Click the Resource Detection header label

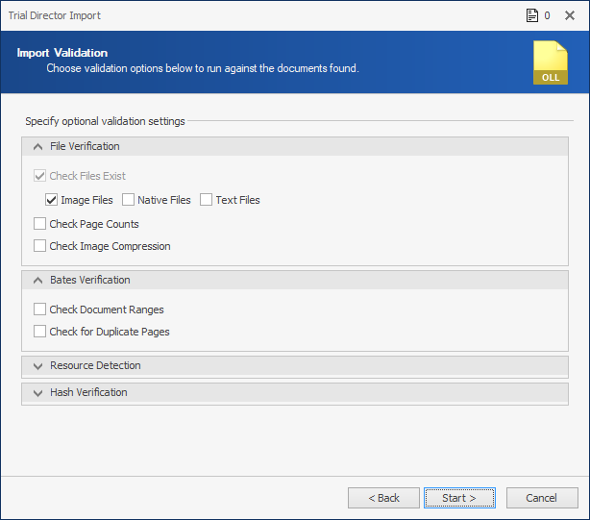[95, 365]
